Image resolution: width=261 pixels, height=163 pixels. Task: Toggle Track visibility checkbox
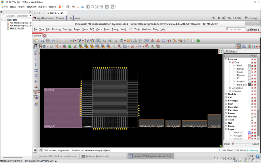(x=252, y=120)
